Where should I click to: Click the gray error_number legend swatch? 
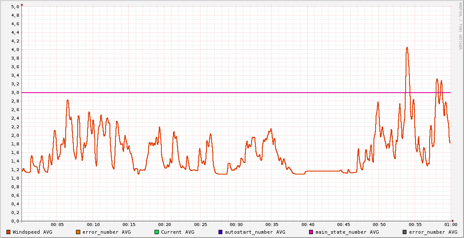tap(404, 232)
